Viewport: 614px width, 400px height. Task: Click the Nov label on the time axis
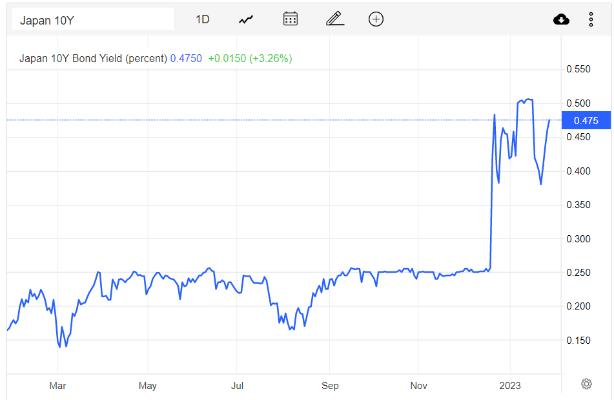pyautogui.click(x=418, y=386)
